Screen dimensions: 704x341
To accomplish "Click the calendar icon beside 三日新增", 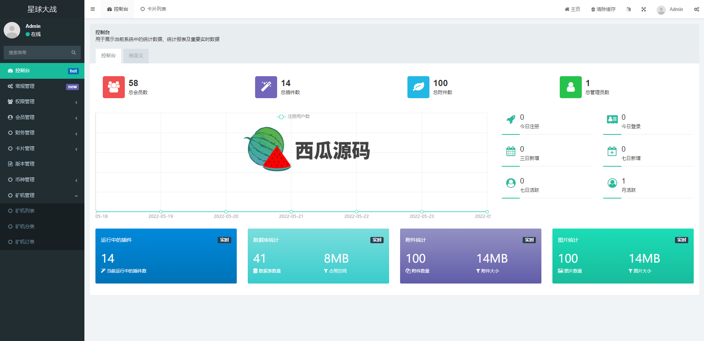I will tap(511, 151).
